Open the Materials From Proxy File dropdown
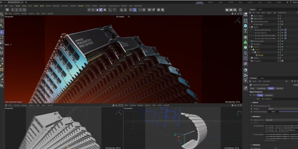 pos(282,120)
